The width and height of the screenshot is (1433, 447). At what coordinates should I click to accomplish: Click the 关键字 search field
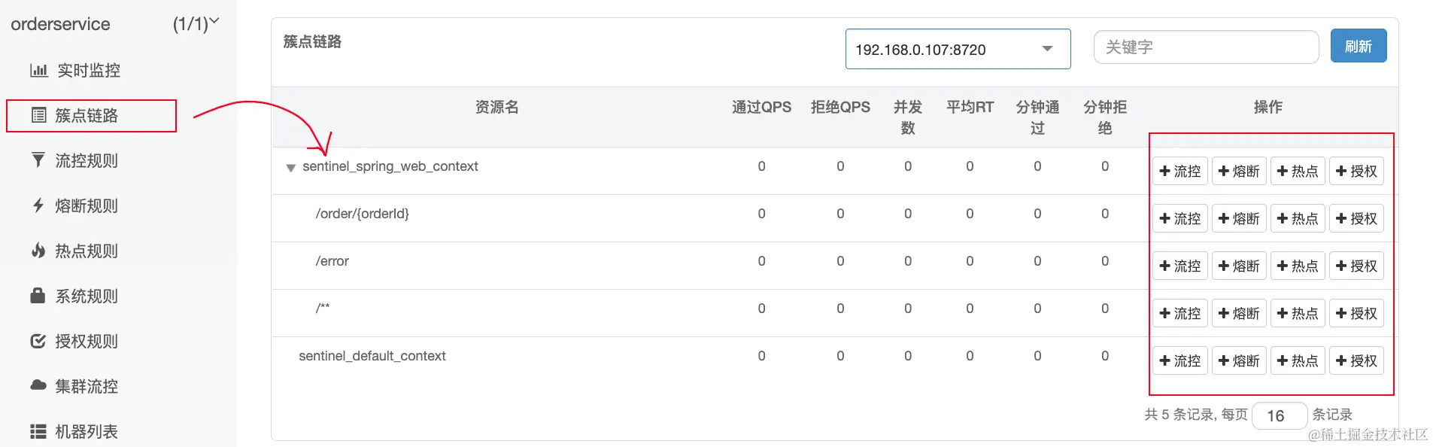(x=1206, y=47)
